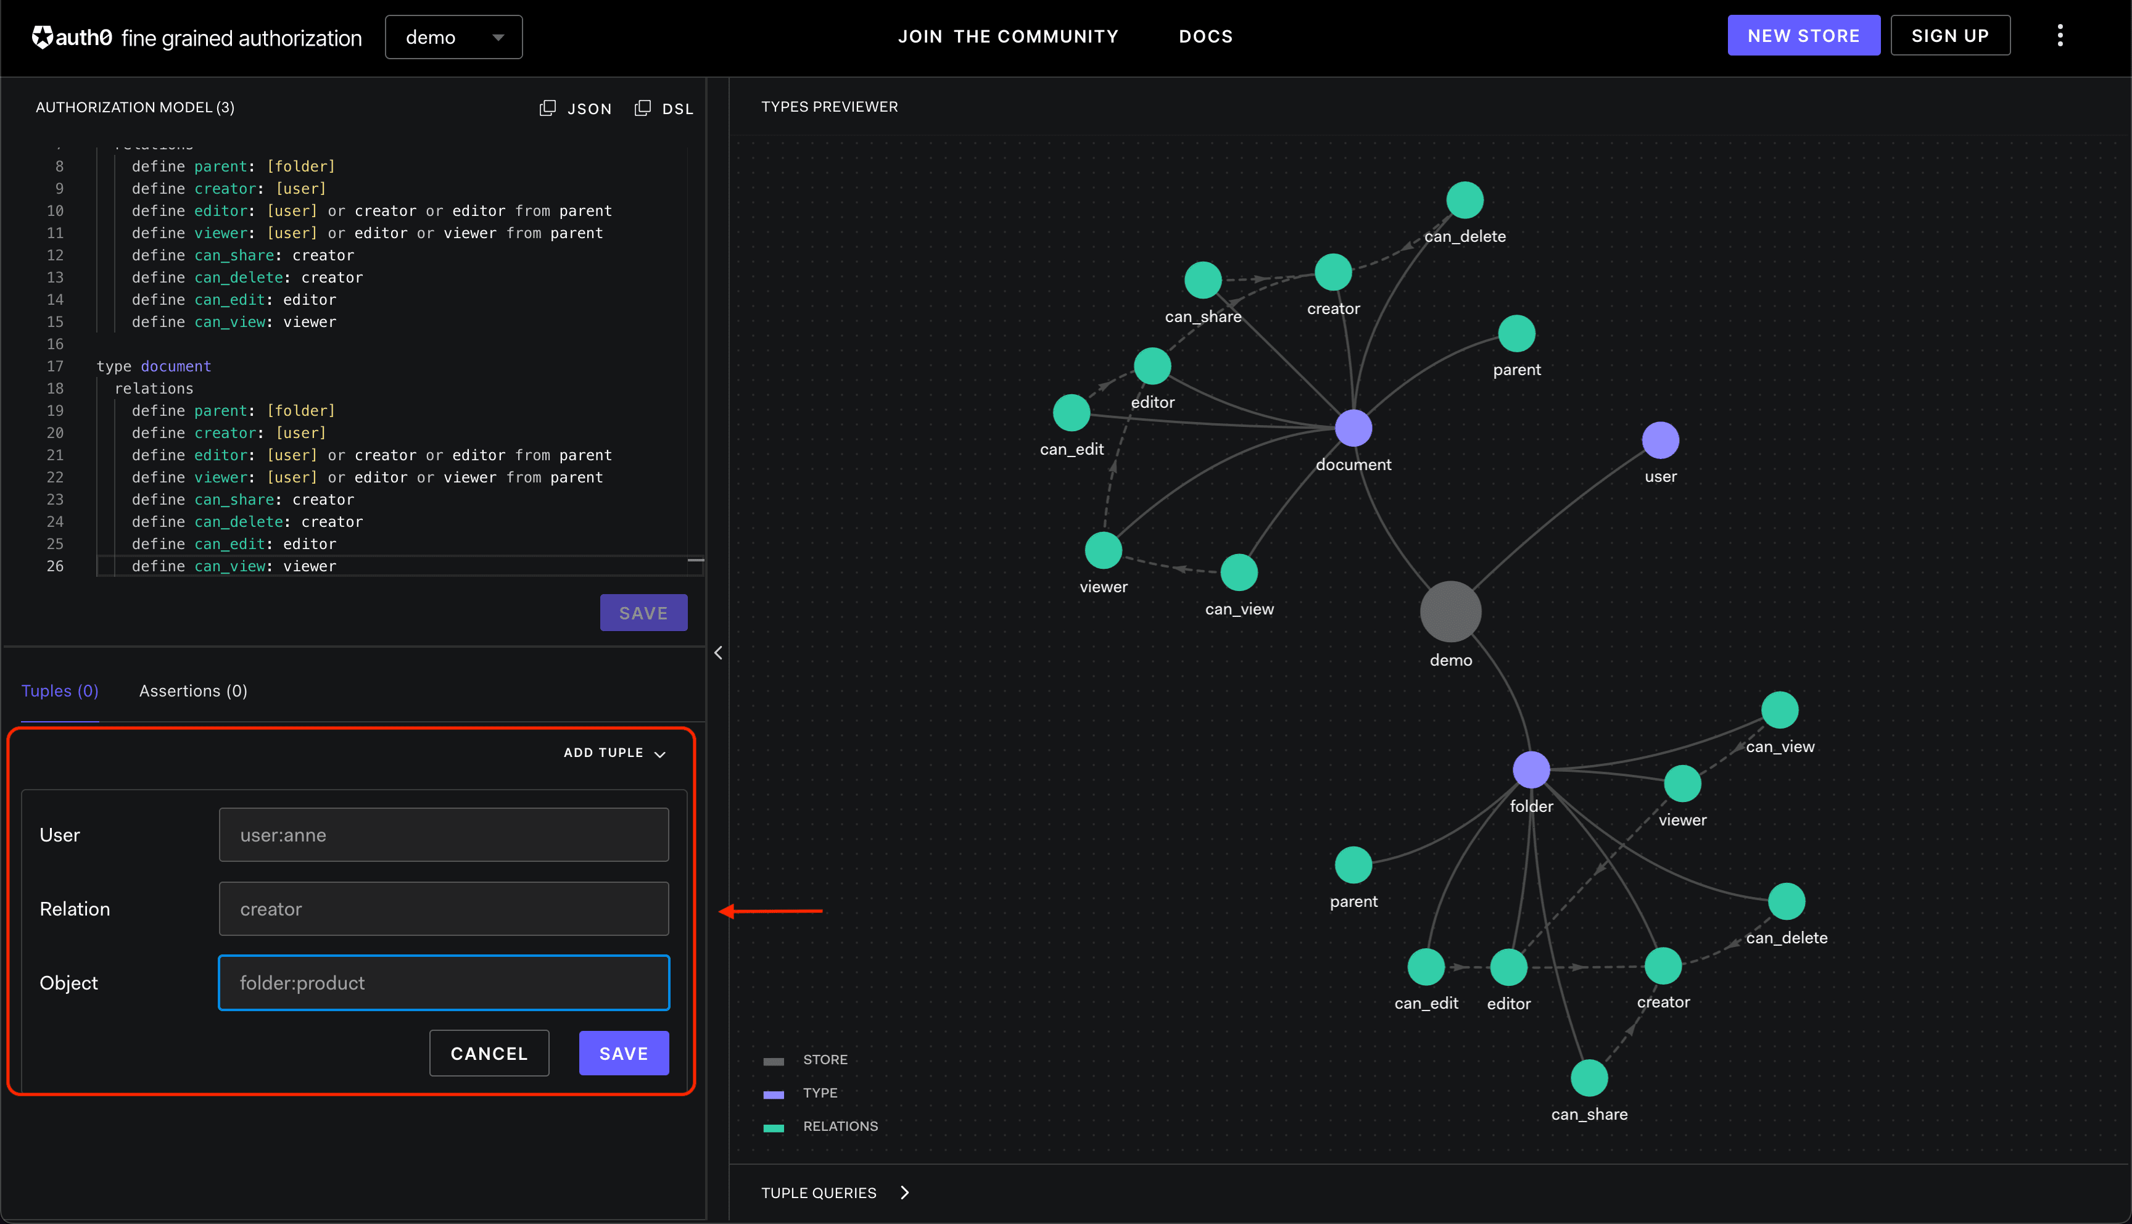Click code line 17 'type document'
The image size is (2132, 1224).
point(154,366)
